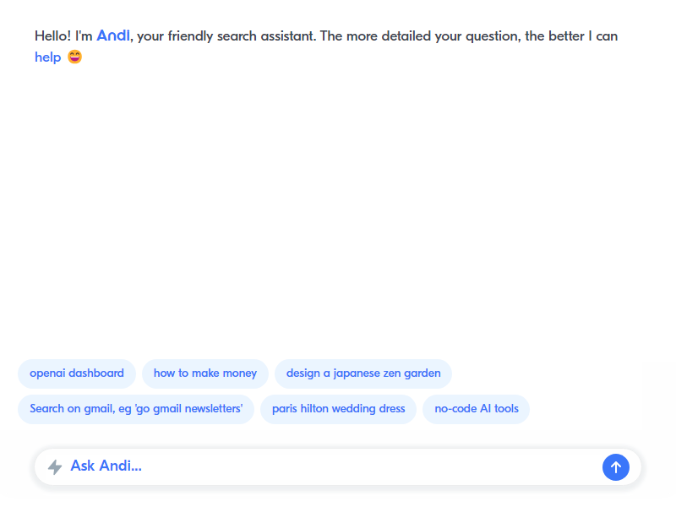This screenshot has height=507, width=676.
Task: Select the 'no-code AI tools' suggestion
Action: [x=477, y=409]
